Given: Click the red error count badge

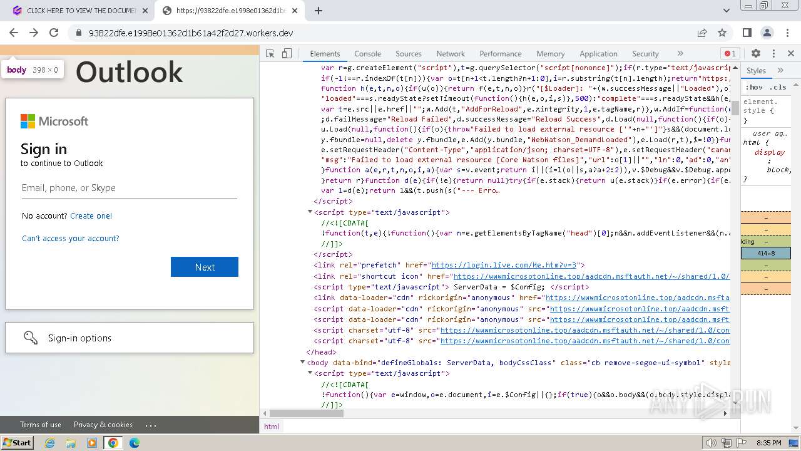Looking at the screenshot, I should pyautogui.click(x=730, y=54).
